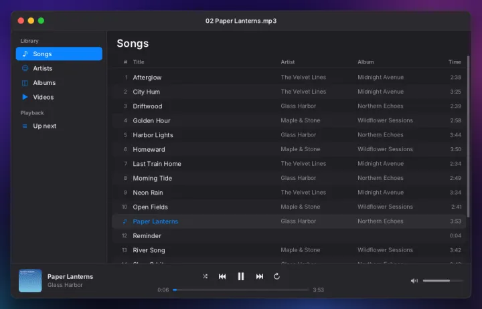Select the song Neon Rain
The image size is (482, 309).
pos(148,193)
